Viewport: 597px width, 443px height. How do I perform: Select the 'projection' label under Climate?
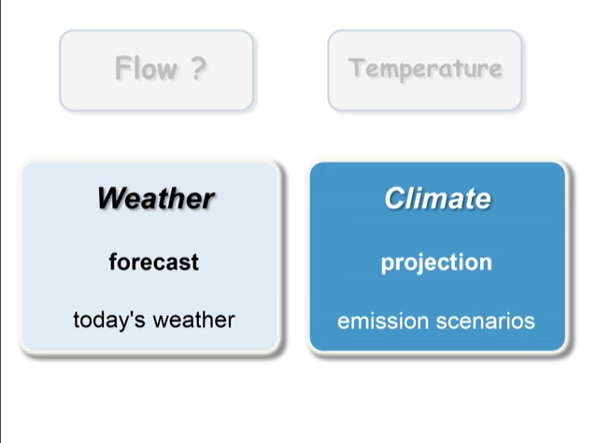436,263
